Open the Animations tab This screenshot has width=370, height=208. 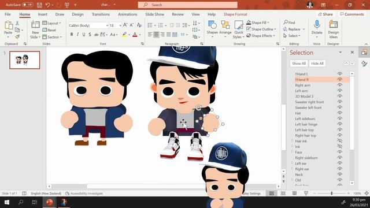click(x=127, y=14)
